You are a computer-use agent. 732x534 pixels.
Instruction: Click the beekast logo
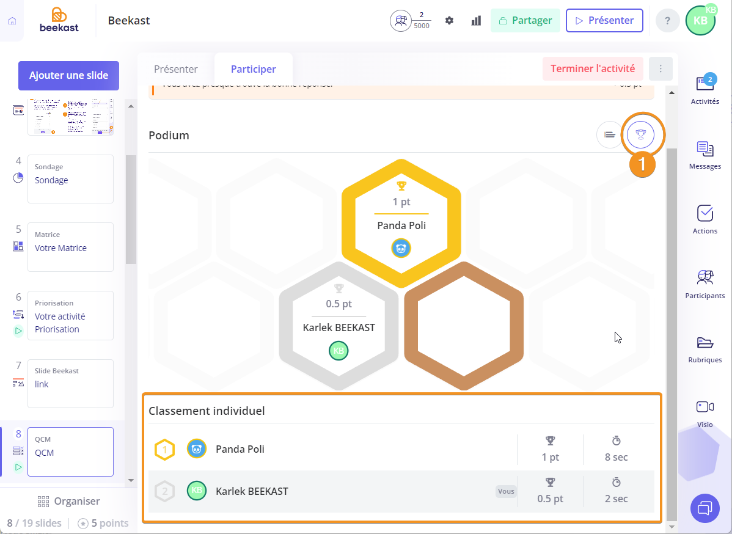(59, 20)
